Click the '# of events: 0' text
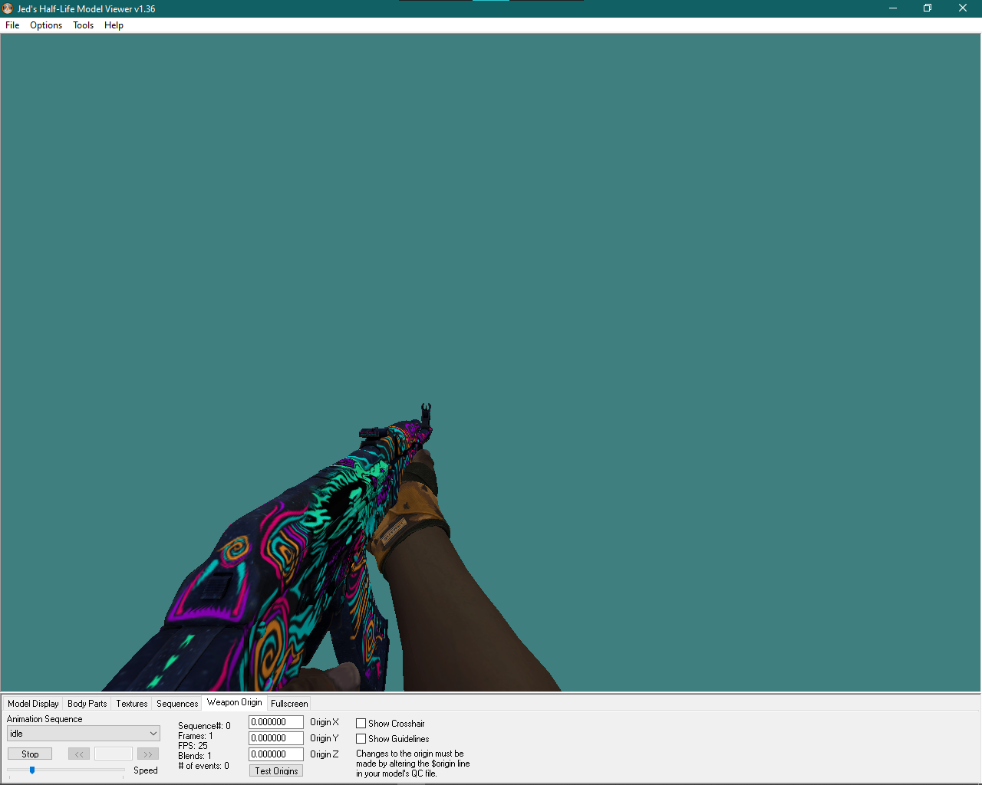 [x=203, y=766]
